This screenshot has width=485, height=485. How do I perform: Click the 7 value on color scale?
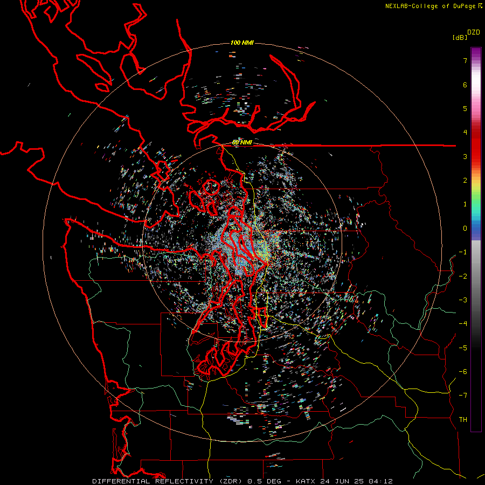(x=465, y=60)
